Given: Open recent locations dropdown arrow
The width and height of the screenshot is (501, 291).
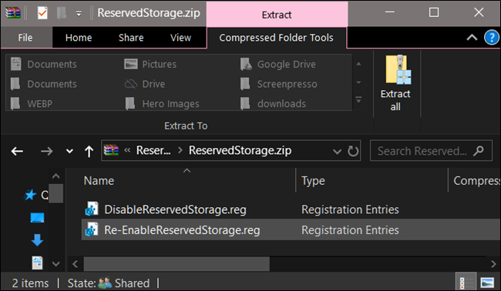Looking at the screenshot, I should [x=69, y=151].
